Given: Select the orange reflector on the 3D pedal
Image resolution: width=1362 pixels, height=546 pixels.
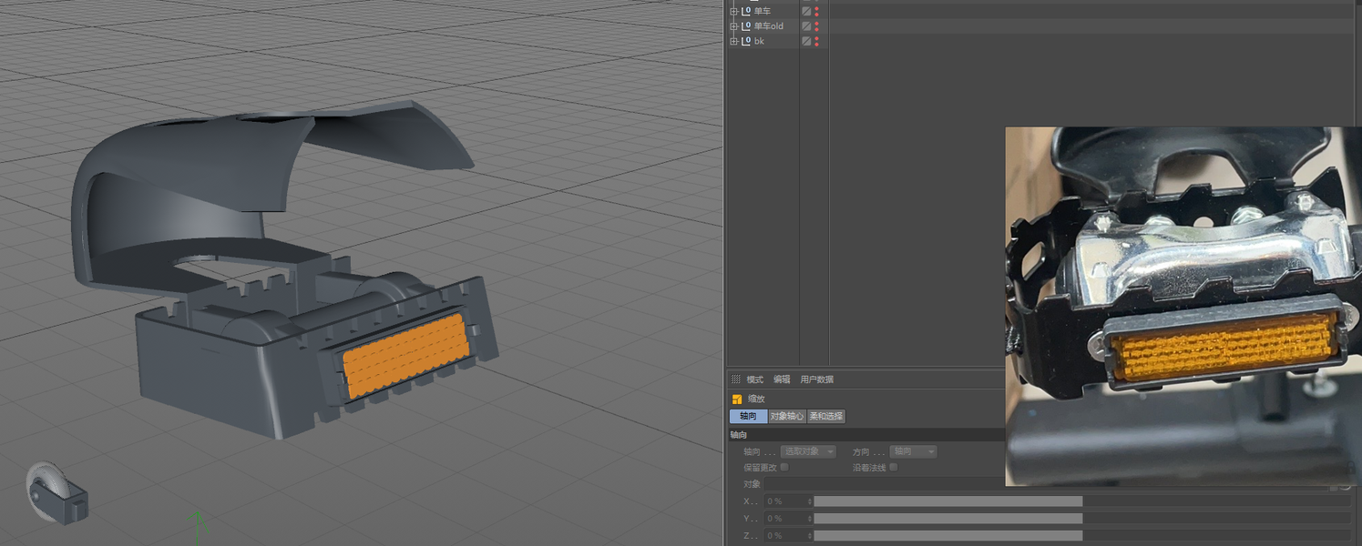Looking at the screenshot, I should coord(405,354).
